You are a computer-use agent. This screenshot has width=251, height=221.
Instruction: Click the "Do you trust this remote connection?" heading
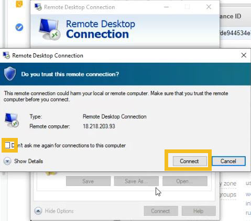tap(70, 74)
